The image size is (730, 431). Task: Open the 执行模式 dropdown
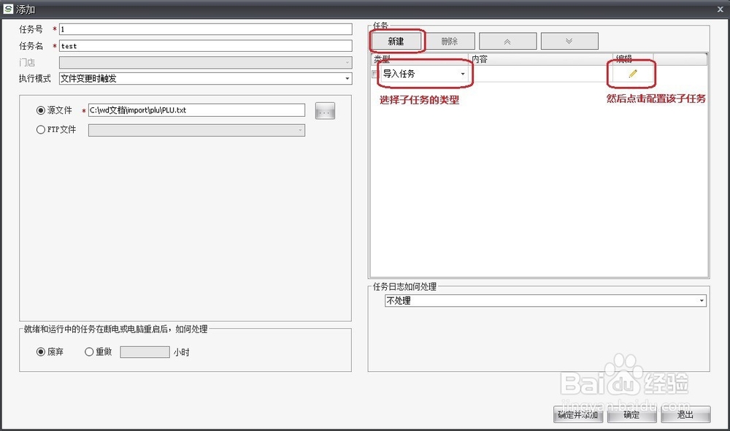point(347,79)
